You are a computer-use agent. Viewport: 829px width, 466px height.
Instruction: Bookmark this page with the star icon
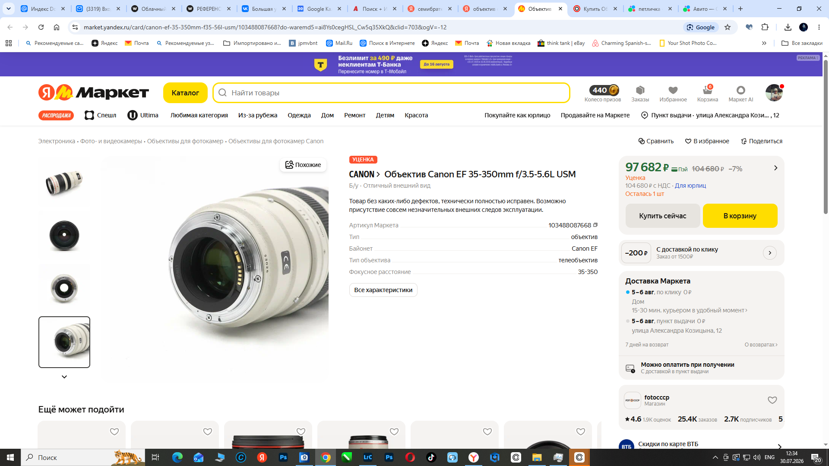(728, 27)
